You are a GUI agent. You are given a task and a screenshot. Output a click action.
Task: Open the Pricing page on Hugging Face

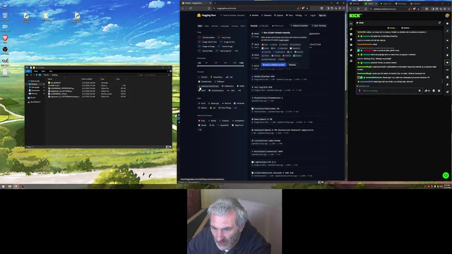(299, 15)
